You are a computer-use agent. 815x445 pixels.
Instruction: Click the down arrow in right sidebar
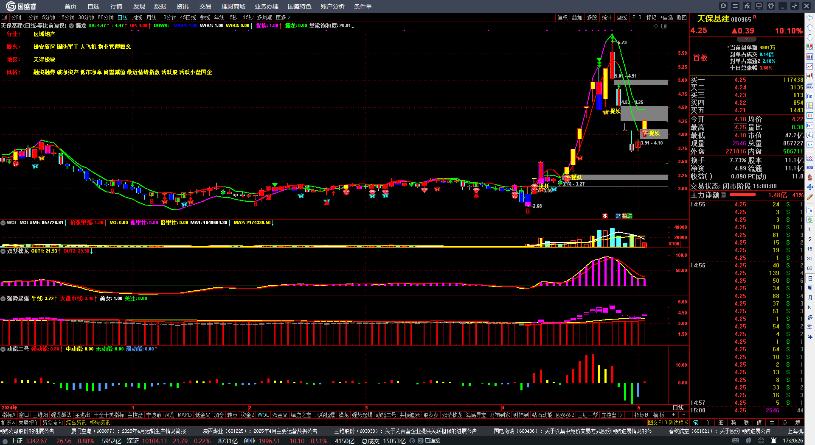pyautogui.click(x=810, y=37)
